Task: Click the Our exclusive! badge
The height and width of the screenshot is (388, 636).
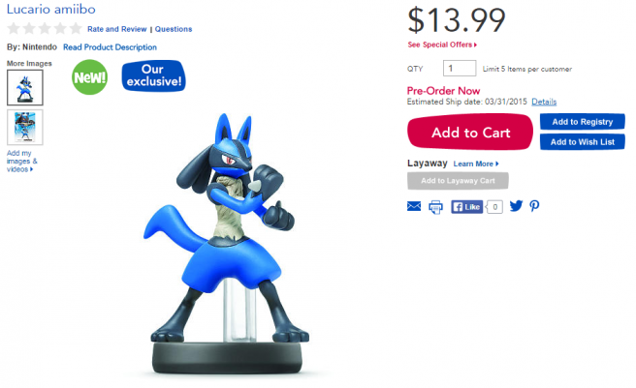Action: 153,76
